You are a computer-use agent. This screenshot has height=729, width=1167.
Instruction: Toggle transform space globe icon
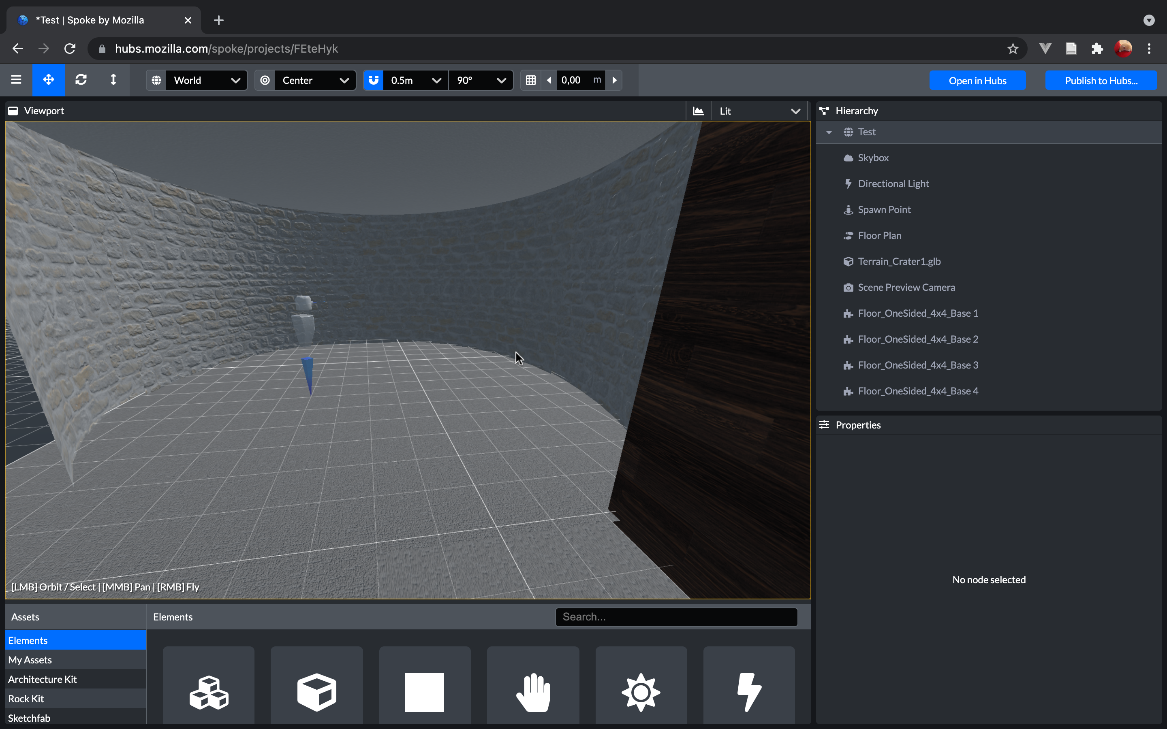click(x=156, y=80)
